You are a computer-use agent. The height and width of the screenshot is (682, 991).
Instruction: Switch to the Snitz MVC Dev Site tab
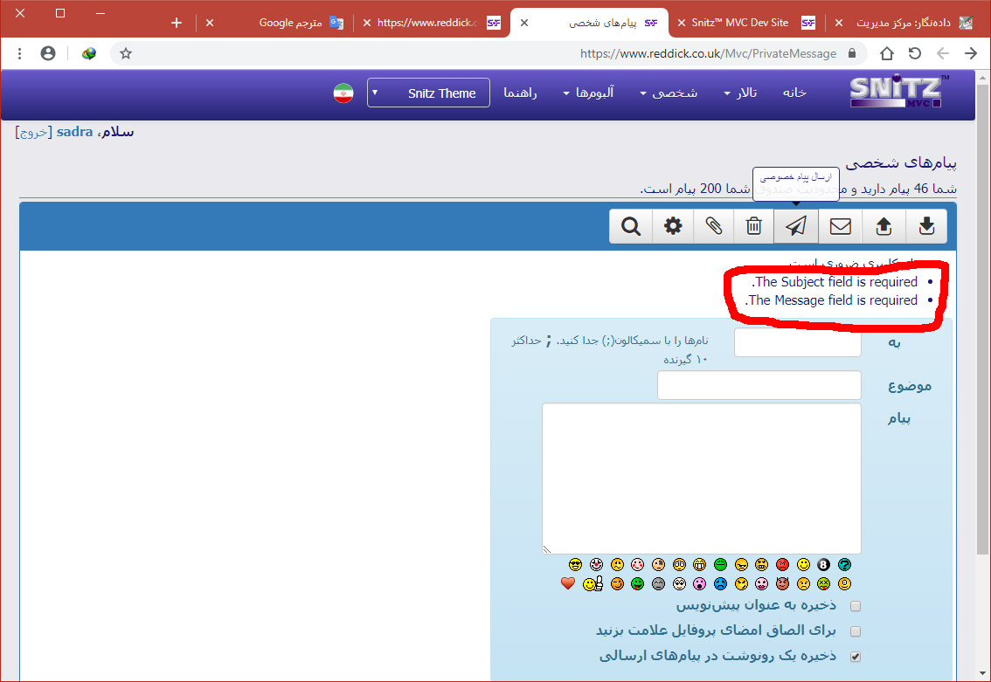pos(738,23)
